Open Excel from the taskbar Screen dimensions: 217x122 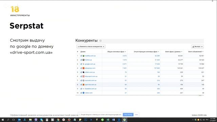tap(108, 120)
